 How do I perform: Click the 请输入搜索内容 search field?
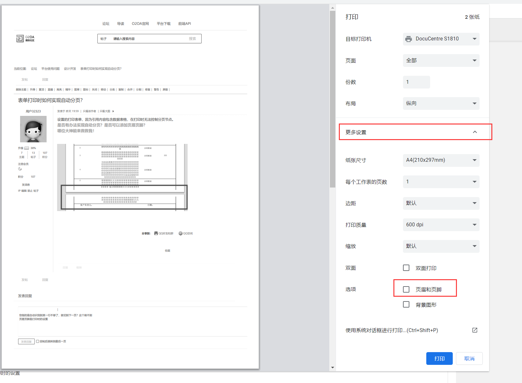[x=149, y=39]
